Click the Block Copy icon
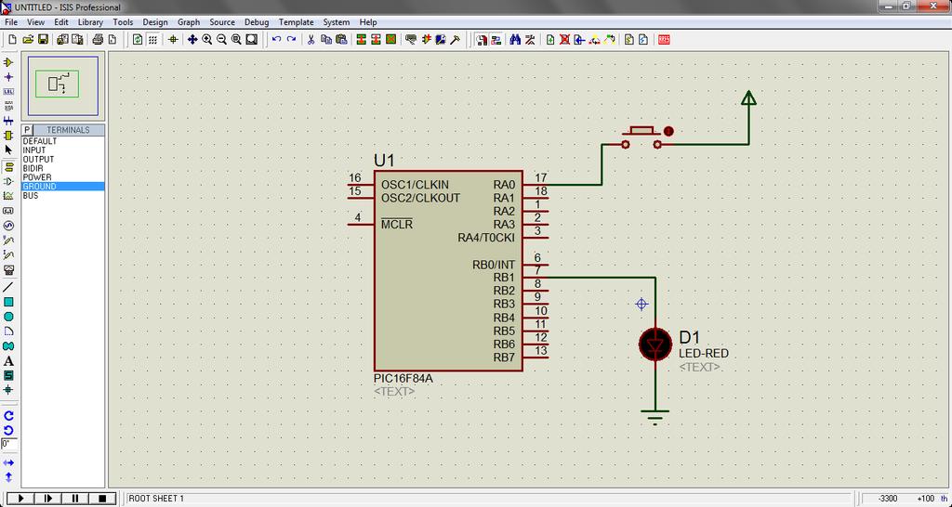Screen dimensions: 952x507 click(362, 39)
